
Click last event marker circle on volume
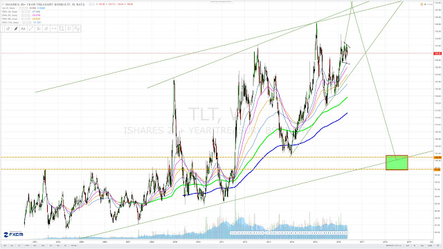click(346, 233)
